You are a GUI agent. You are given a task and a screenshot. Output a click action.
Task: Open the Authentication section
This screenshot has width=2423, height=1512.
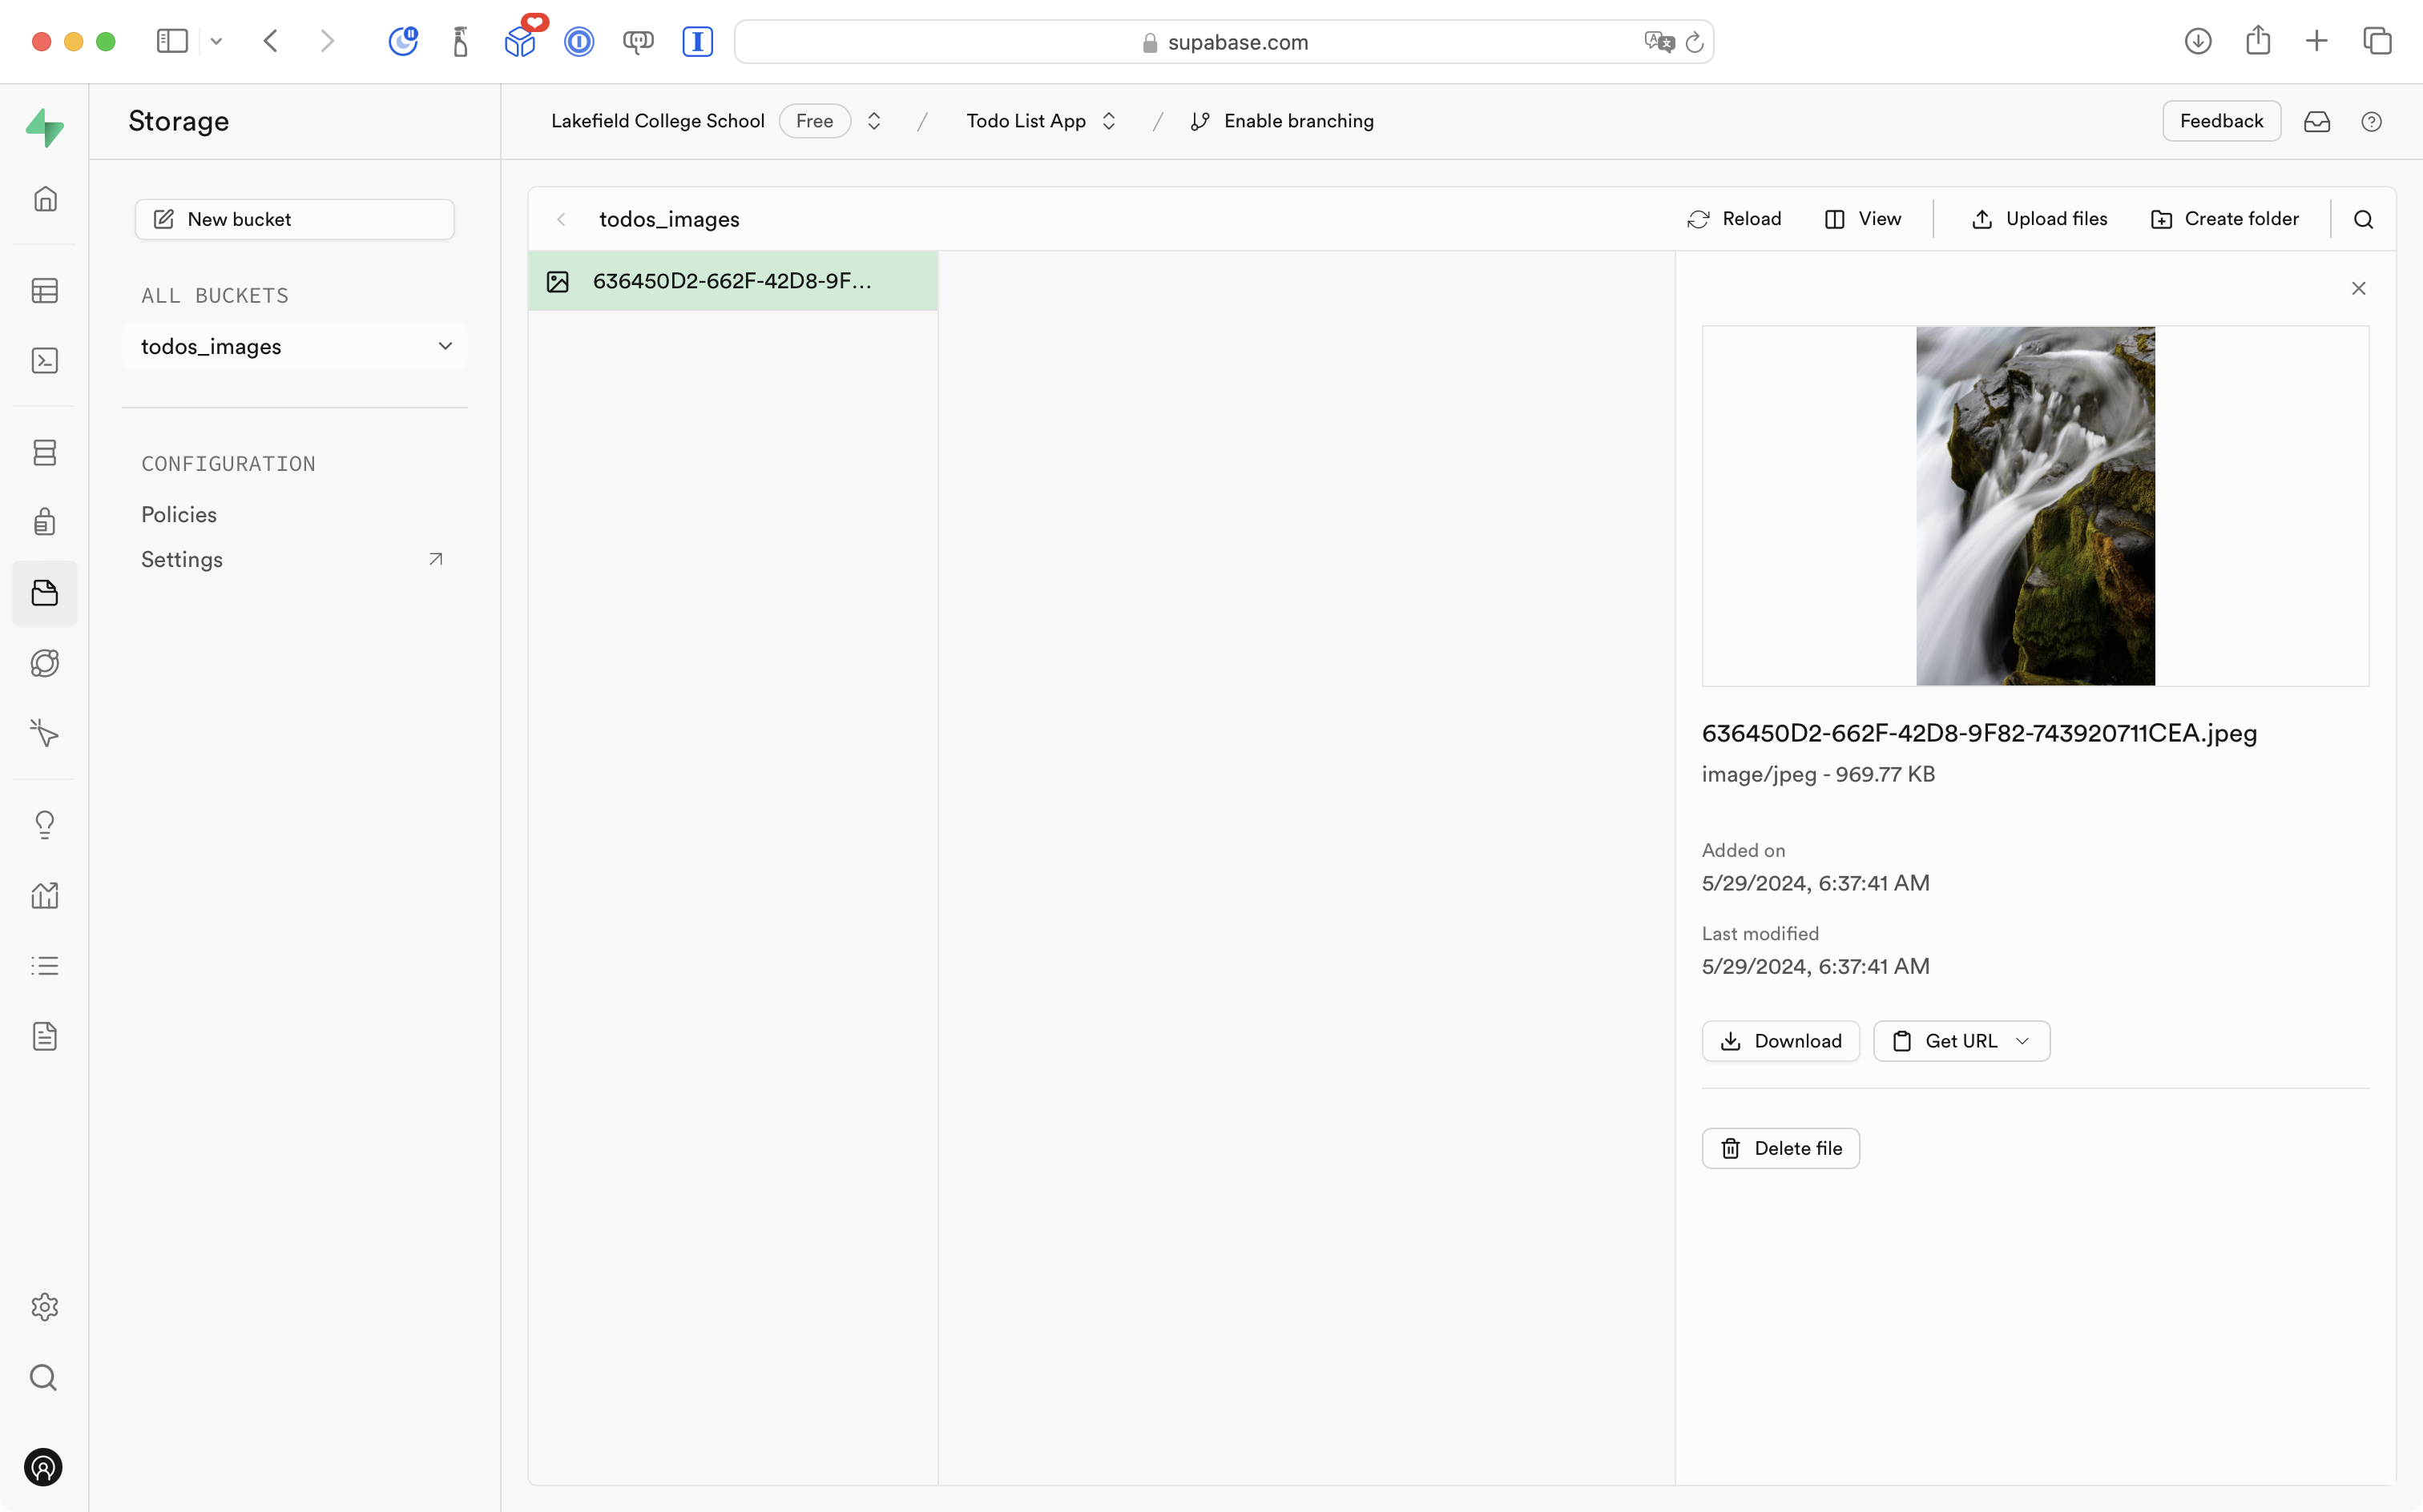[x=45, y=521]
